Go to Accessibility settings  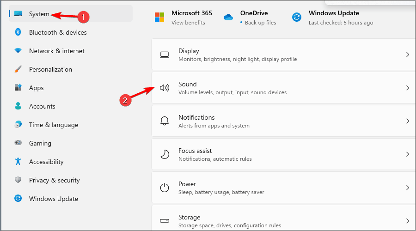point(46,162)
